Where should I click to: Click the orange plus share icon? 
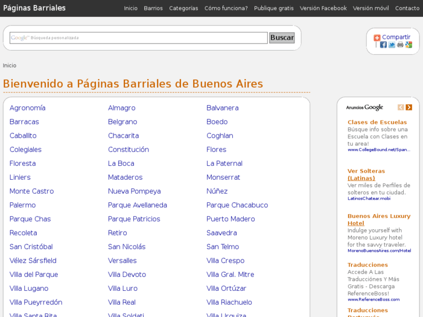(x=377, y=38)
